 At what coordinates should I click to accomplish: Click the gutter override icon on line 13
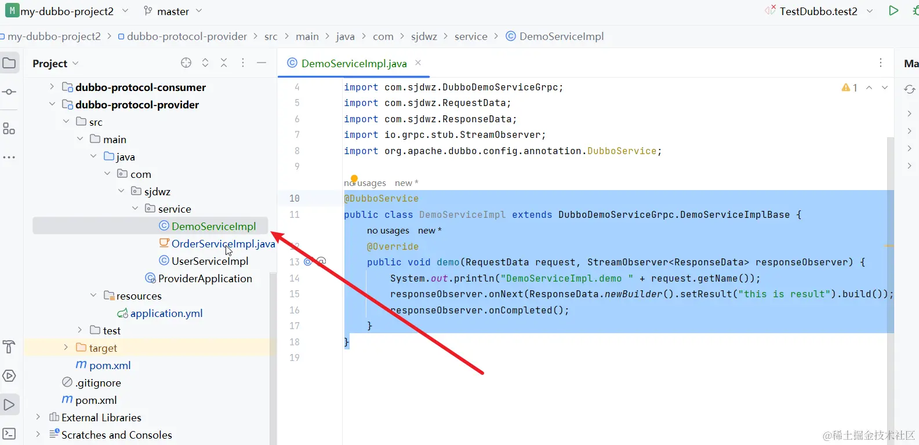[x=321, y=262]
